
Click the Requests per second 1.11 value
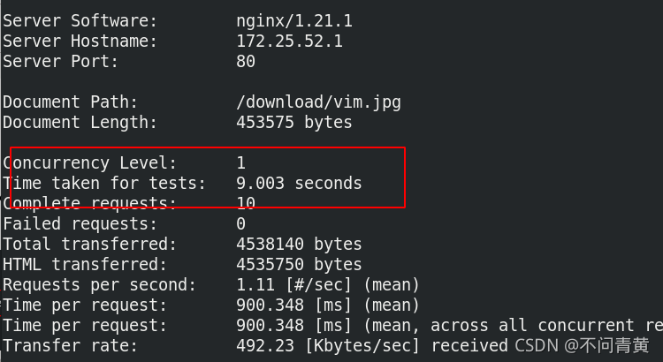pyautogui.click(x=255, y=284)
